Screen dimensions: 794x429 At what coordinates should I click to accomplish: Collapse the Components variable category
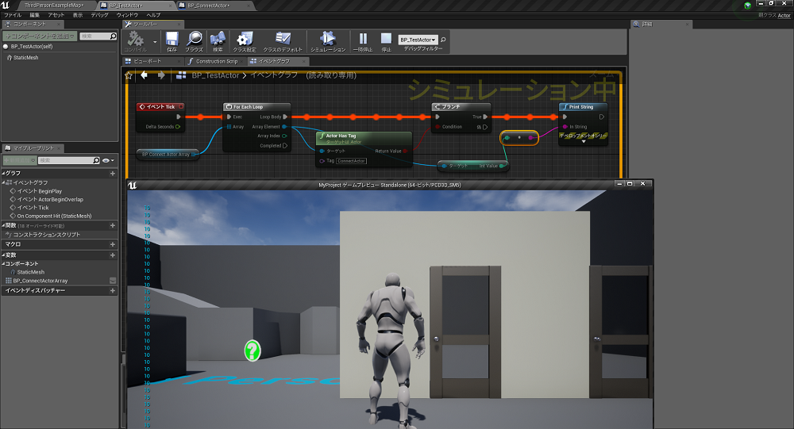tap(3, 264)
